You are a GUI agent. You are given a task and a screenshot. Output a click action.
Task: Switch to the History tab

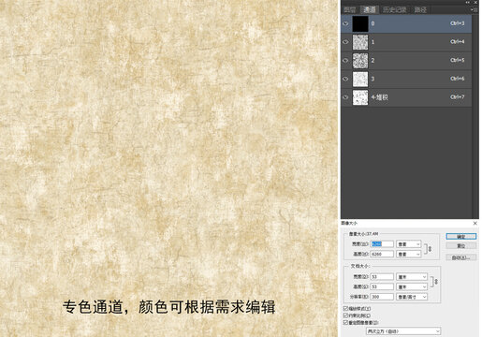click(x=395, y=9)
